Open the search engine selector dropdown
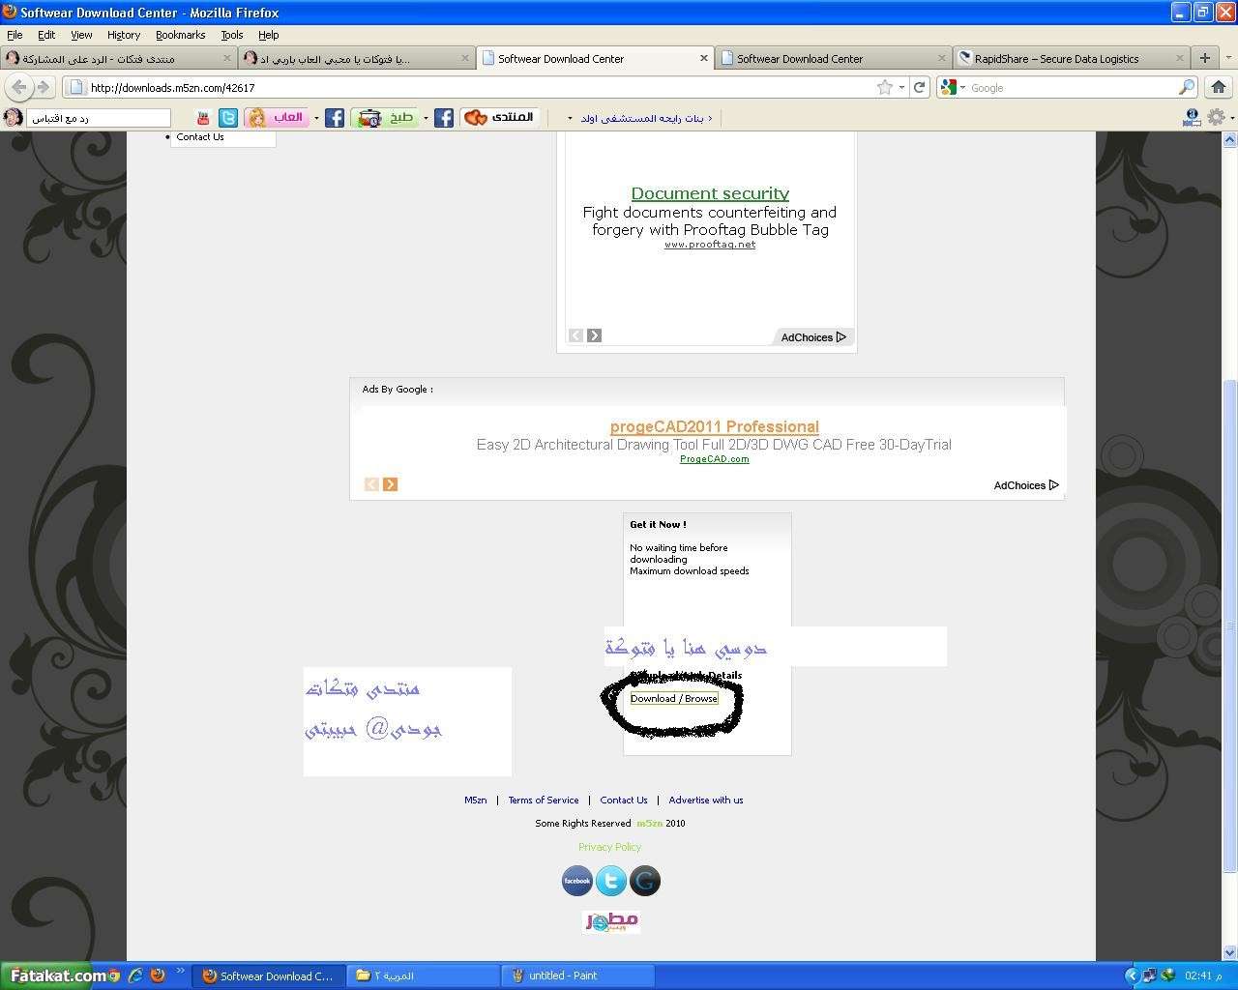Screen dimensions: 1238x990 click(962, 87)
